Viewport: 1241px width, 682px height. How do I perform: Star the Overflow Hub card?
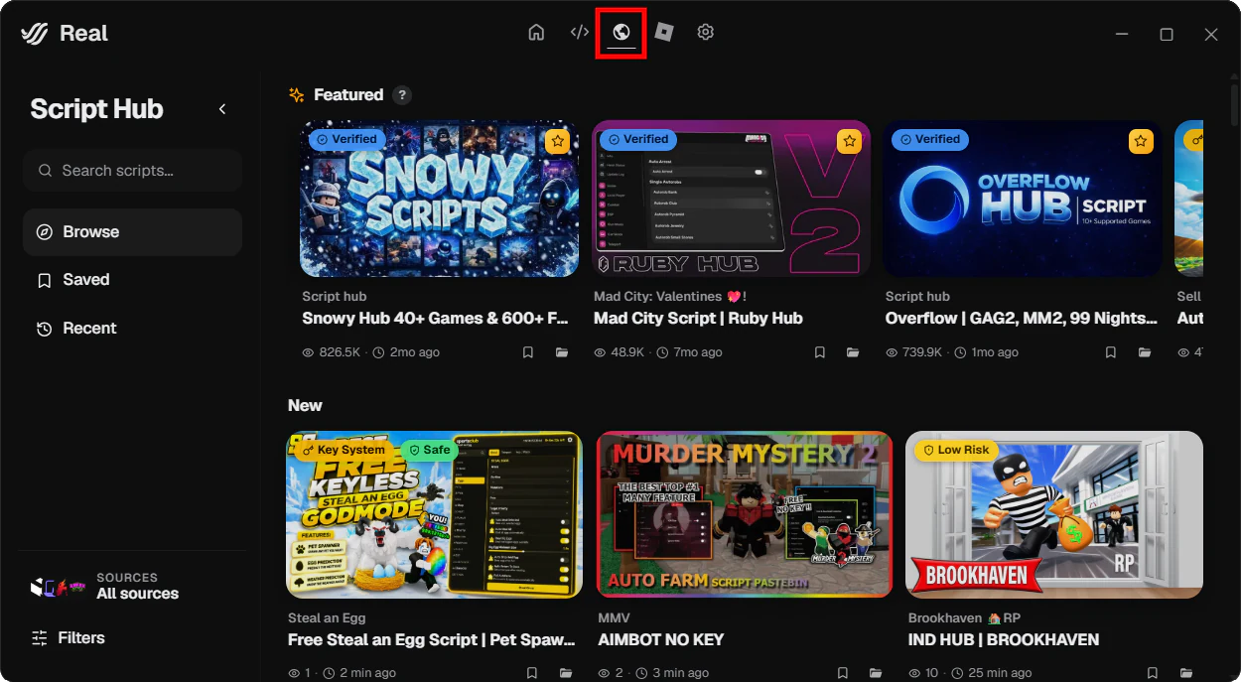(x=1141, y=141)
